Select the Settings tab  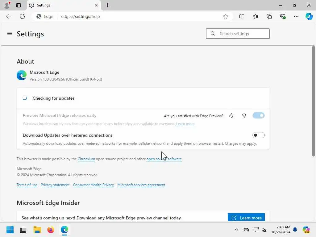(64, 5)
